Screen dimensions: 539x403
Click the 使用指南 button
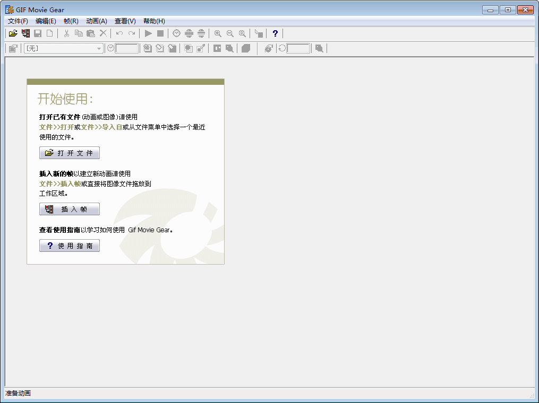point(70,246)
